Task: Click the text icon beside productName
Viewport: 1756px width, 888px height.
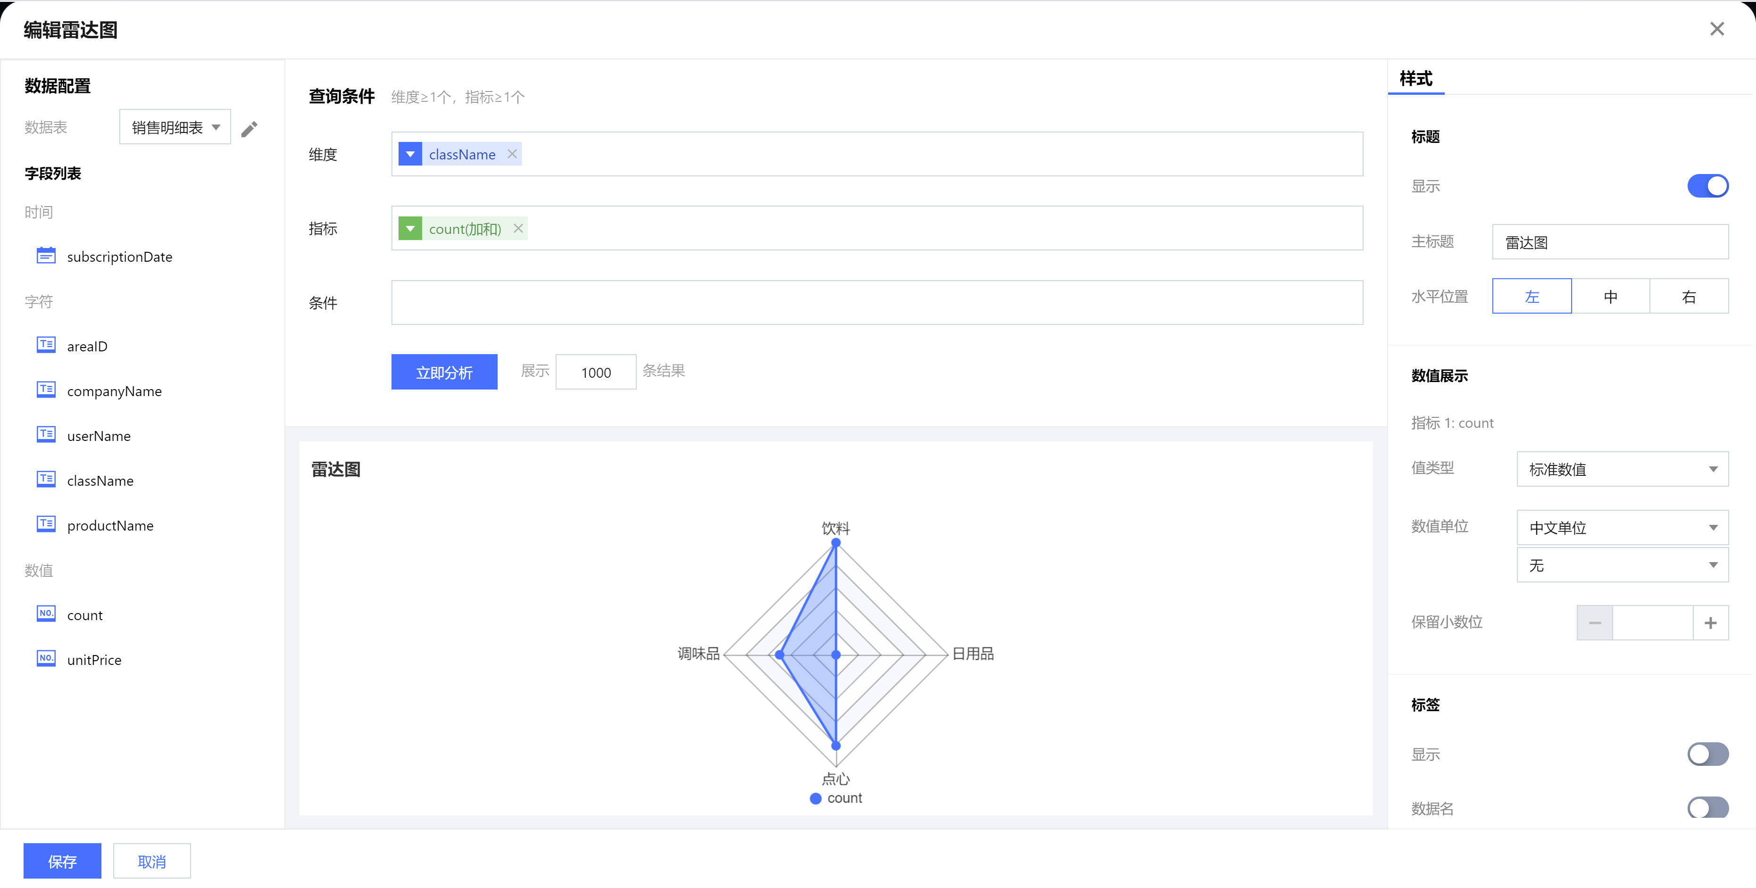Action: point(46,524)
